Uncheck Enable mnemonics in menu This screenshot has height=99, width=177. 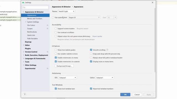(x=56, y=57)
